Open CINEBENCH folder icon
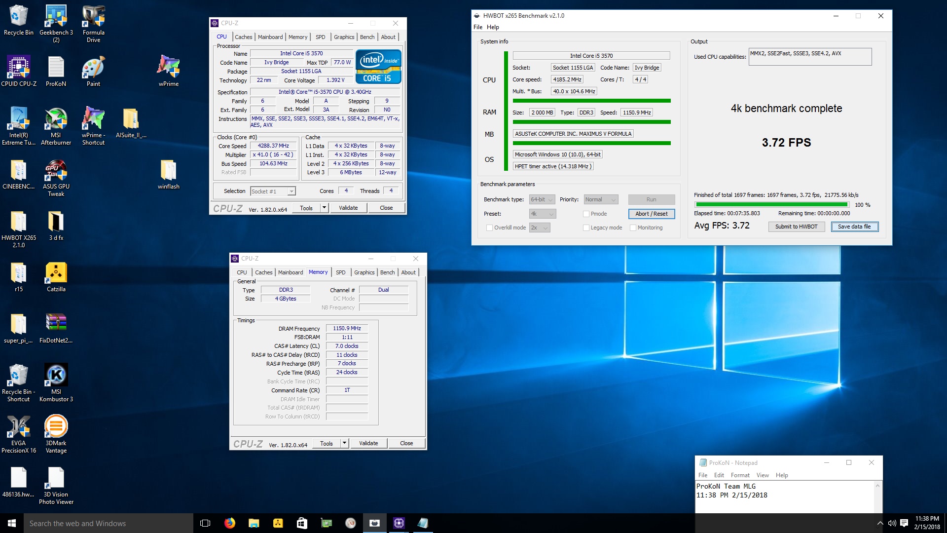 pyautogui.click(x=18, y=174)
